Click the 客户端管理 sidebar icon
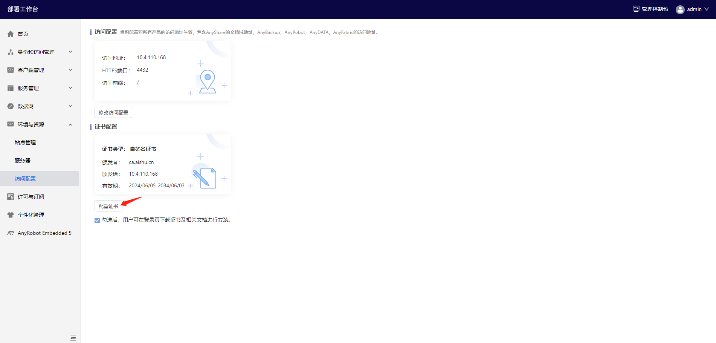Viewport: 716px width, 343px height. coord(11,70)
